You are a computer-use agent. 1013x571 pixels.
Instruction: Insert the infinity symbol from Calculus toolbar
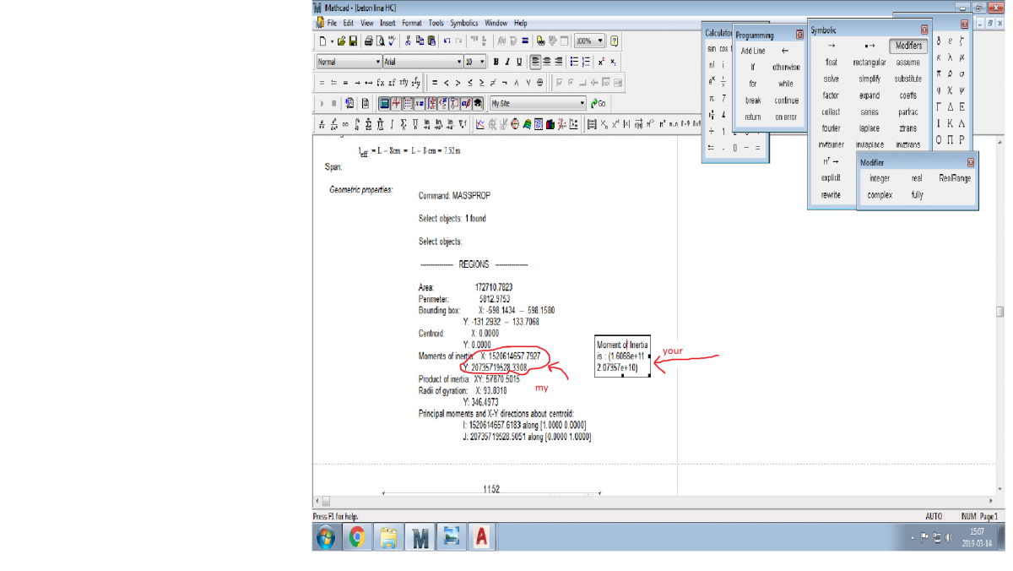(345, 124)
